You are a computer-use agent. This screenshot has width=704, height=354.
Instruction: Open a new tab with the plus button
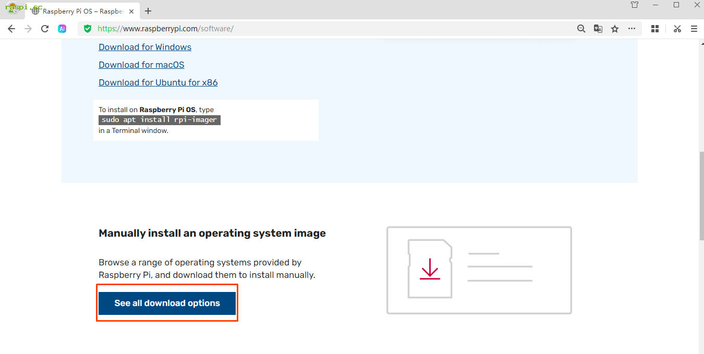[149, 11]
